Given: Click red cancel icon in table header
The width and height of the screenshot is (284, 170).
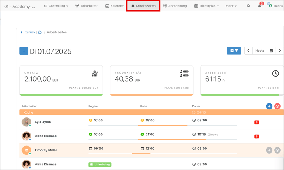Looking at the screenshot, I should coord(277,106).
